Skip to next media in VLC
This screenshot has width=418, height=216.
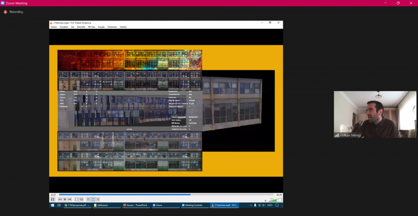tap(70, 199)
